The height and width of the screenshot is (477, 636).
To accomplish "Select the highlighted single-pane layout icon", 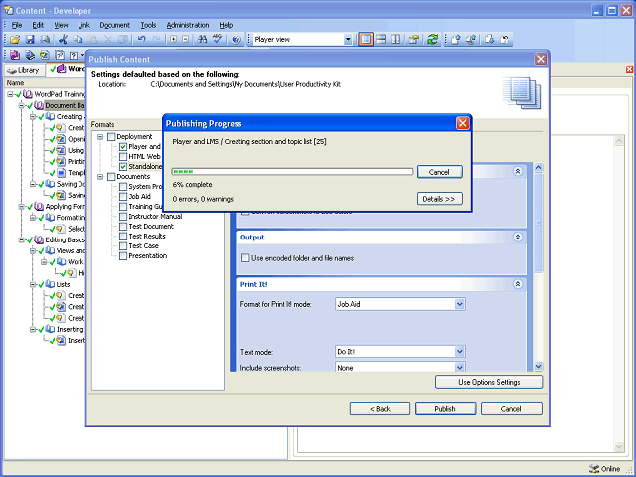I will (366, 40).
